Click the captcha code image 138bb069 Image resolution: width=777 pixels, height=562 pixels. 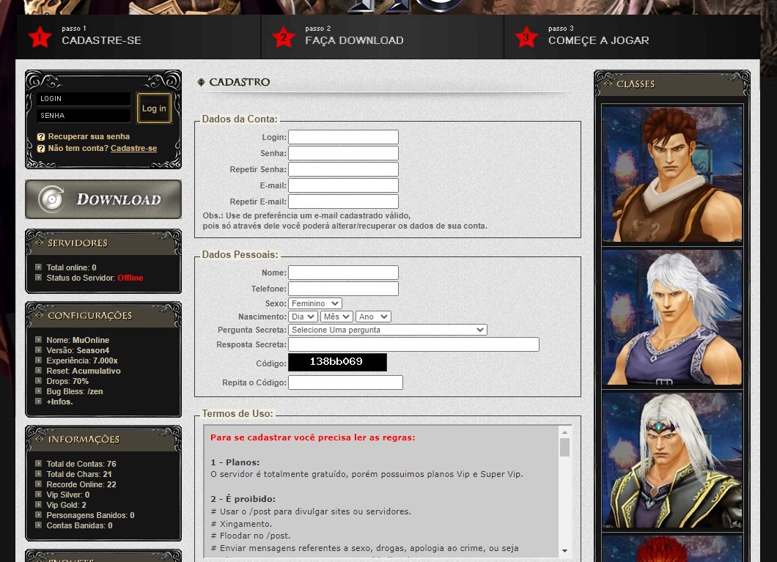pyautogui.click(x=337, y=362)
